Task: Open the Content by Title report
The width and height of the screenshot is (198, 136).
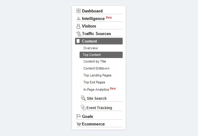Action: (x=95, y=61)
